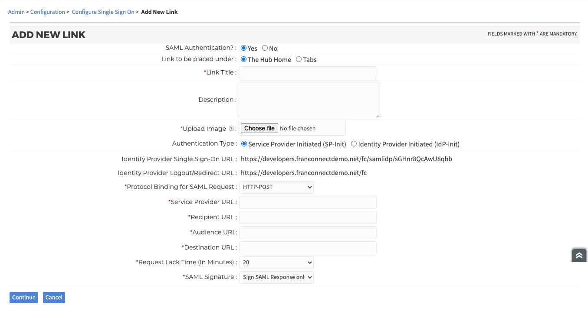Focus the Service Provider URL field
Screen dimensions: 588x318
point(308,202)
